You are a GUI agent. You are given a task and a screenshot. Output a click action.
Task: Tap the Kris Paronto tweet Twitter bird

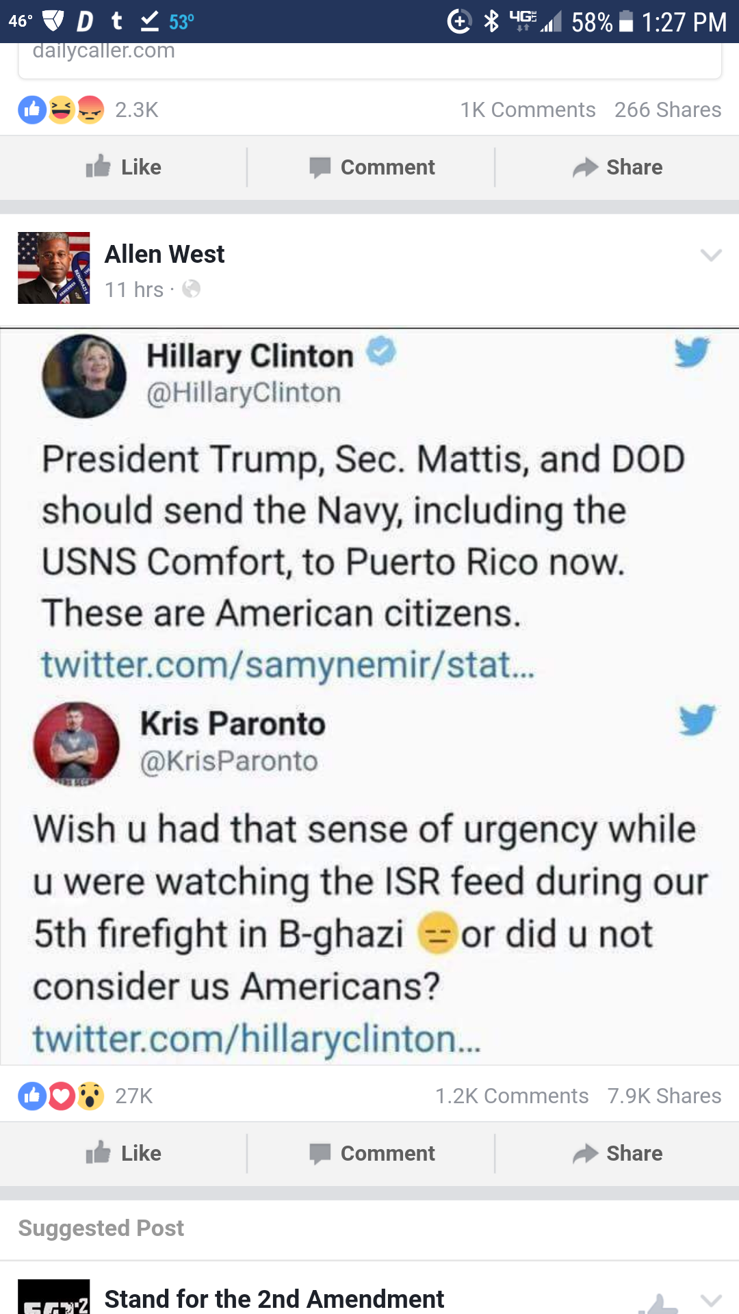(697, 720)
